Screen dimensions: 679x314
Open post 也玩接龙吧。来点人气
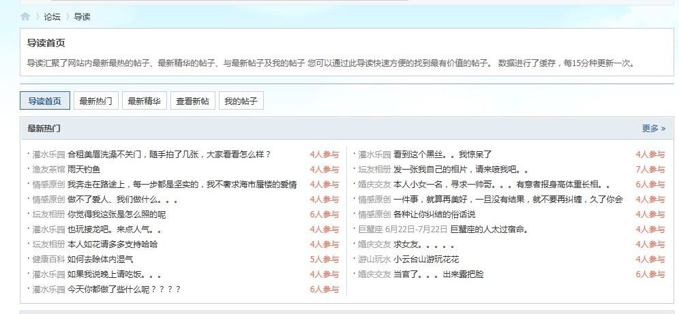(115, 230)
